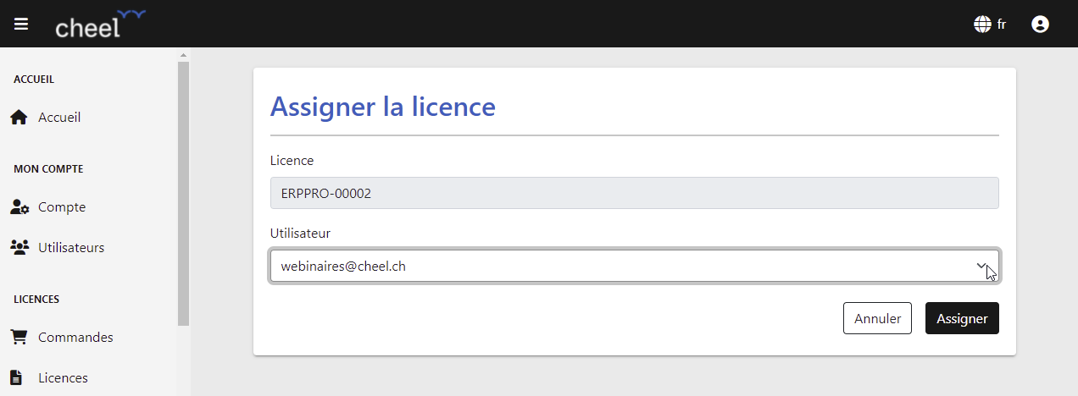Click the globe language icon
Viewport: 1078px width, 396px height.
pos(982,25)
